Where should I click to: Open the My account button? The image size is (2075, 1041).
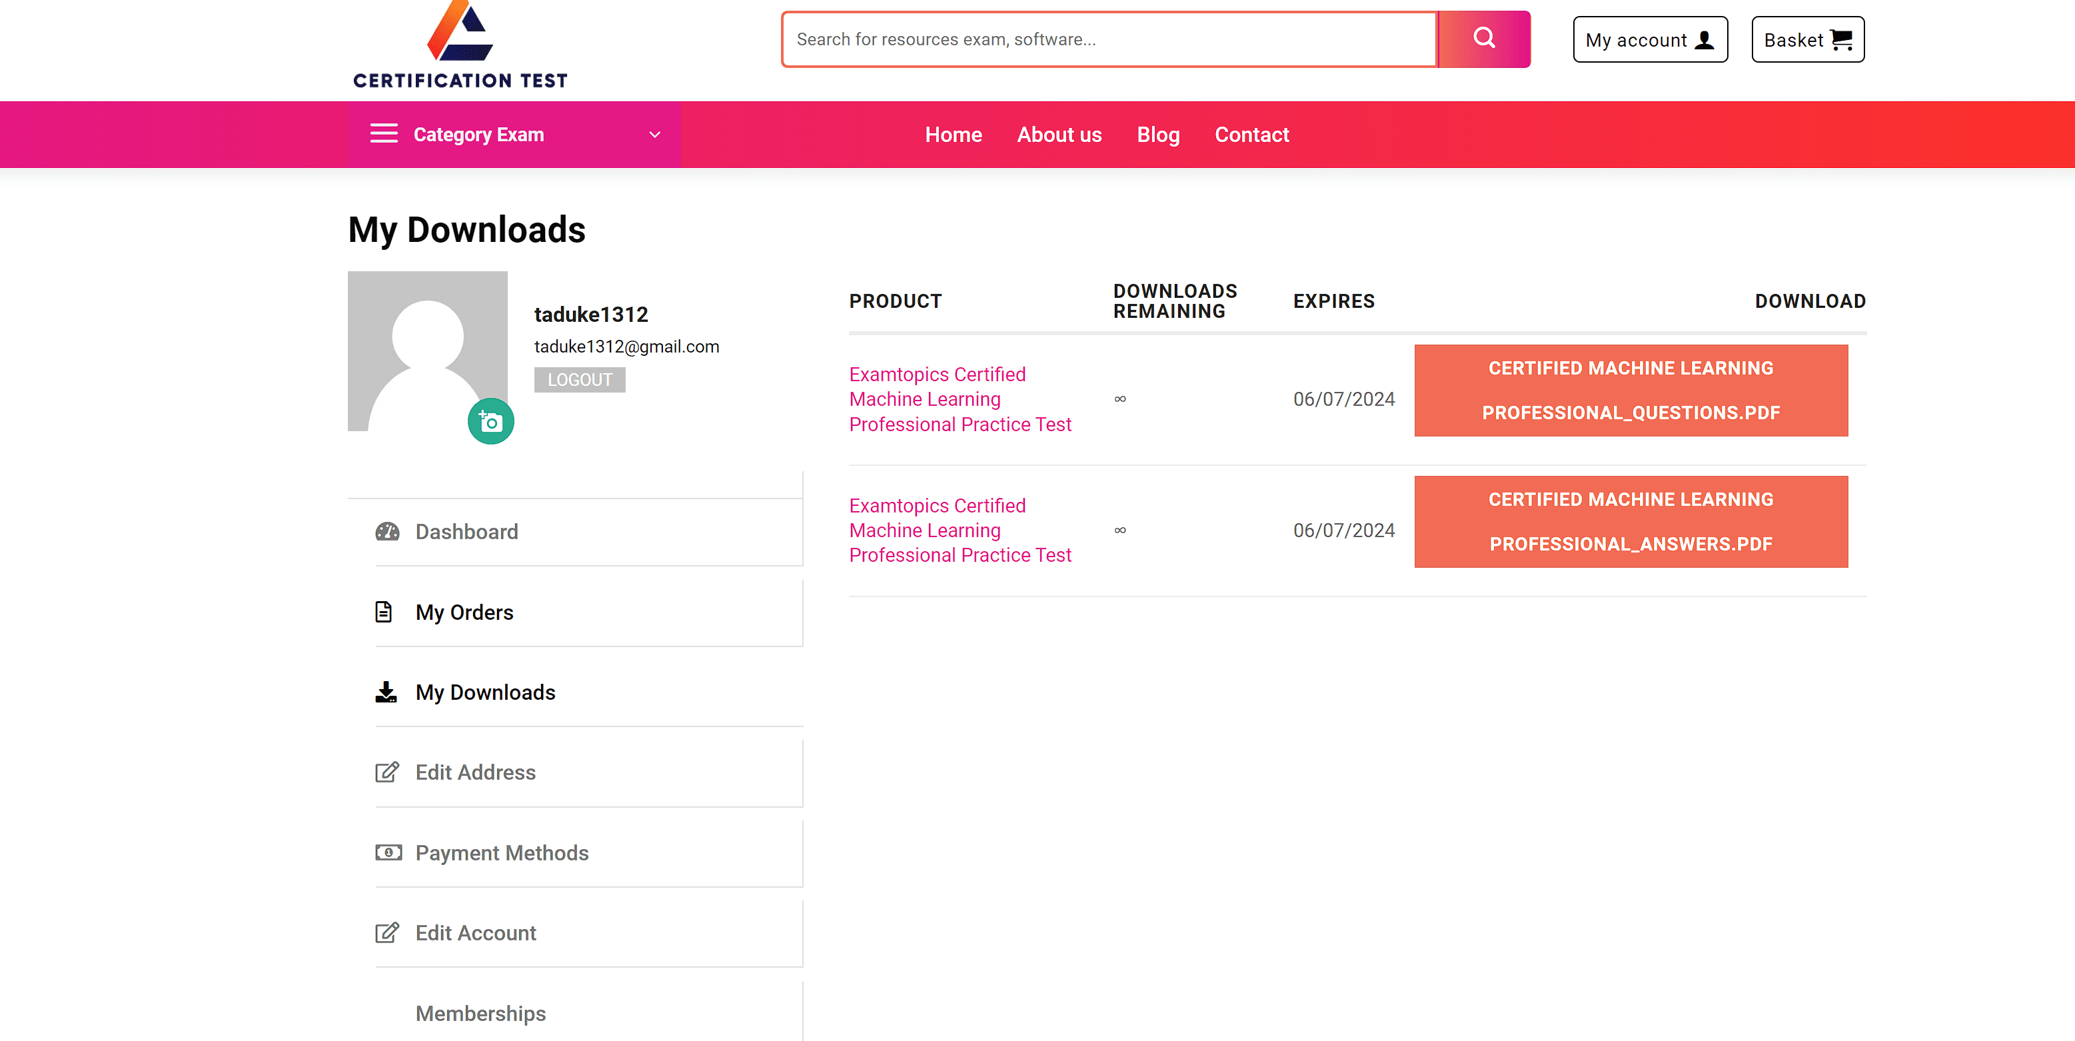point(1650,39)
